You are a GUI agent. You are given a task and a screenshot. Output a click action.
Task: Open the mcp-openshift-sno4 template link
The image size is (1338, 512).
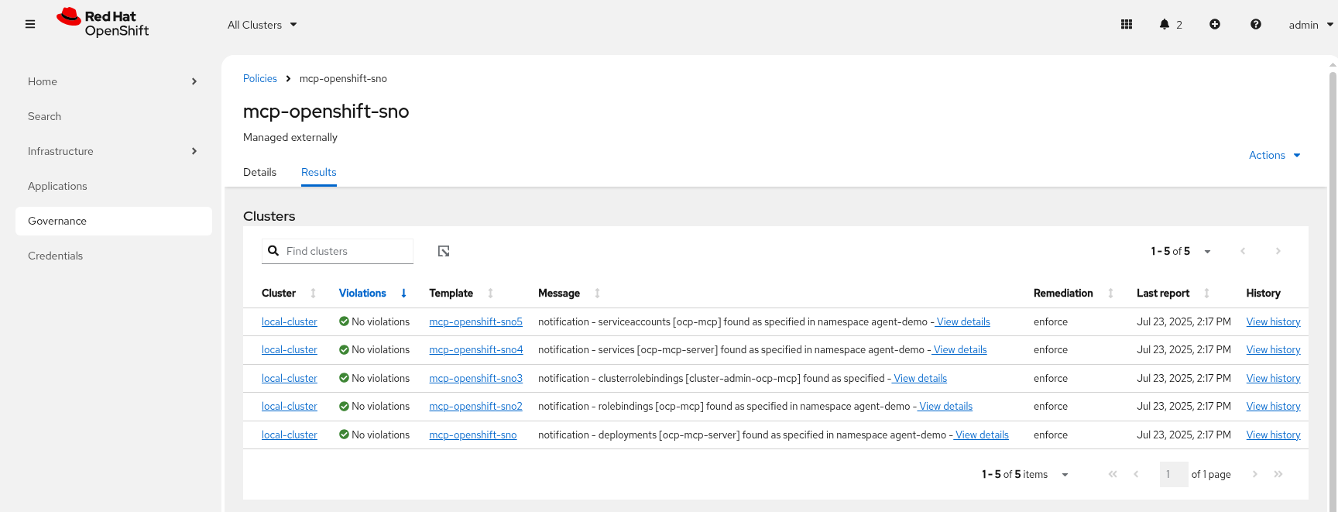[x=476, y=349]
